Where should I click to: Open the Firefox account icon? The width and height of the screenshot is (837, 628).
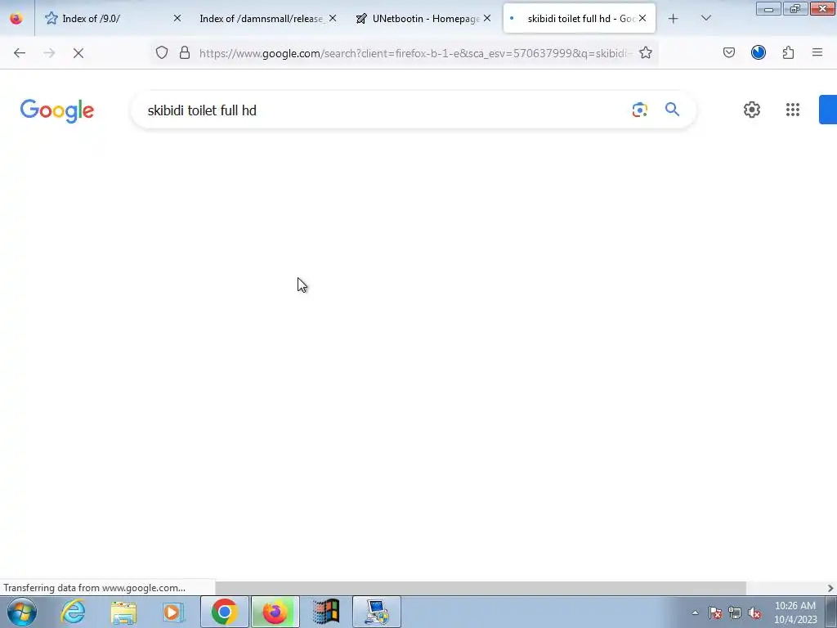pyautogui.click(x=759, y=52)
